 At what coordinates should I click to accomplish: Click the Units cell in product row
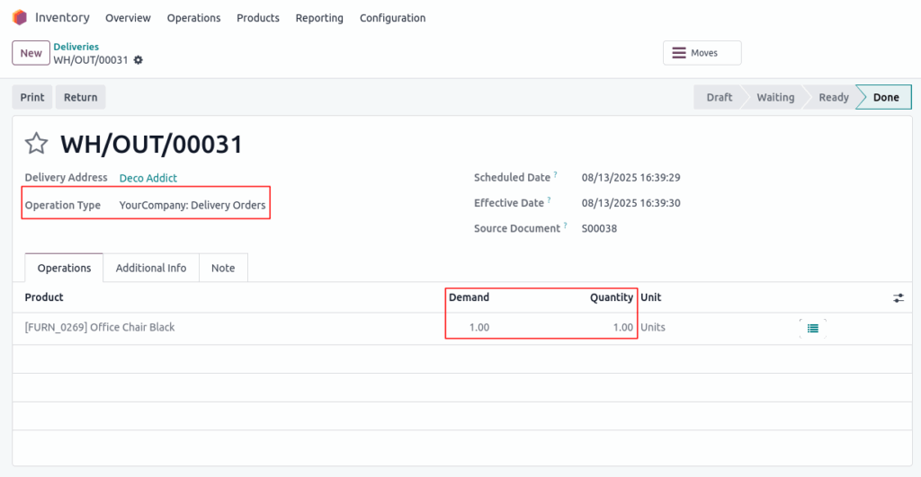[x=653, y=327]
